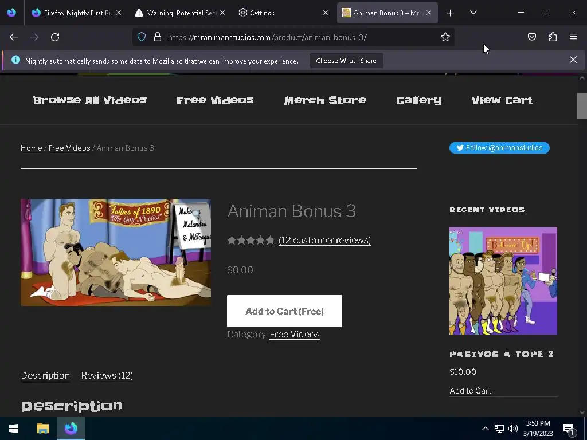The height and width of the screenshot is (440, 587).
Task: Click the five-star rating display
Action: click(251, 240)
